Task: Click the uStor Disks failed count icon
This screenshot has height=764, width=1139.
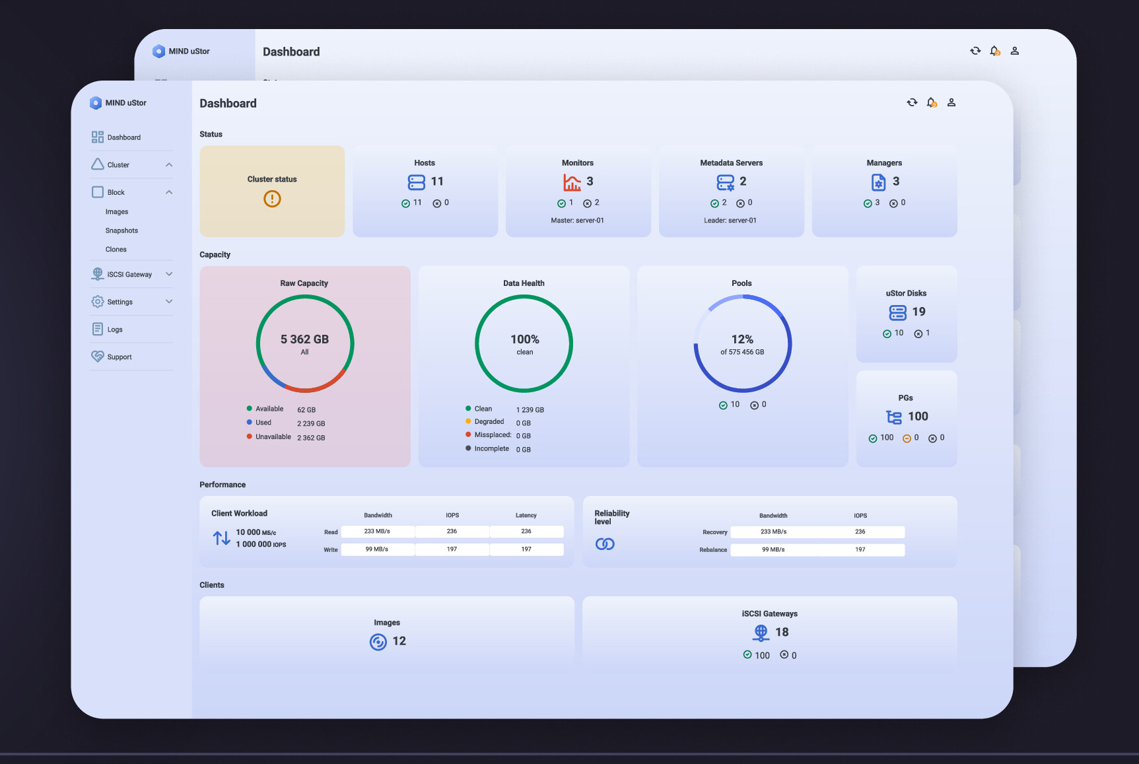Action: (x=918, y=334)
